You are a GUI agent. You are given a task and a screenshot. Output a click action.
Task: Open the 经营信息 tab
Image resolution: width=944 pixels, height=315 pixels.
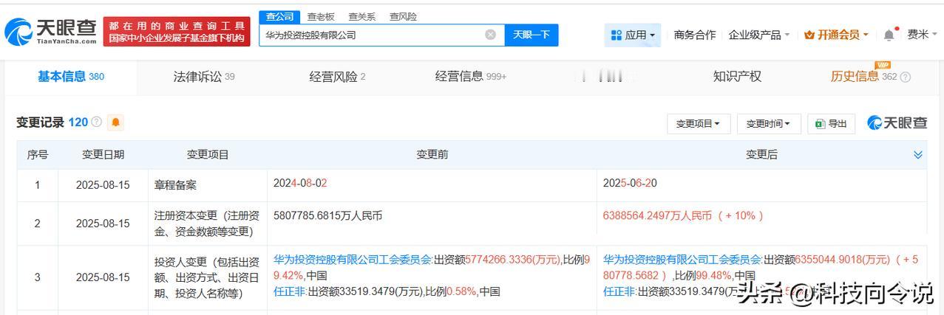tap(471, 77)
